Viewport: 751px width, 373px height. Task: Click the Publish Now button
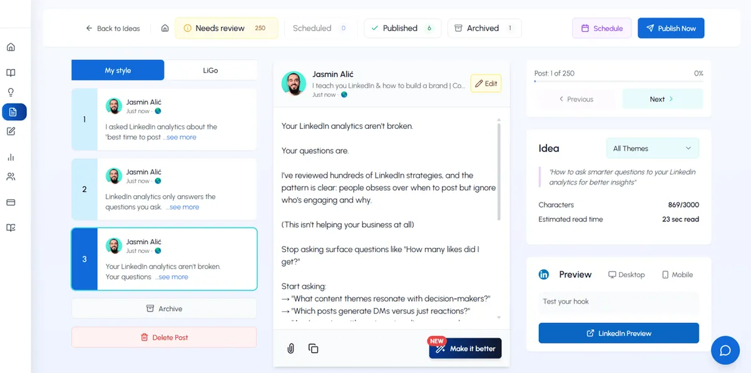click(x=671, y=28)
